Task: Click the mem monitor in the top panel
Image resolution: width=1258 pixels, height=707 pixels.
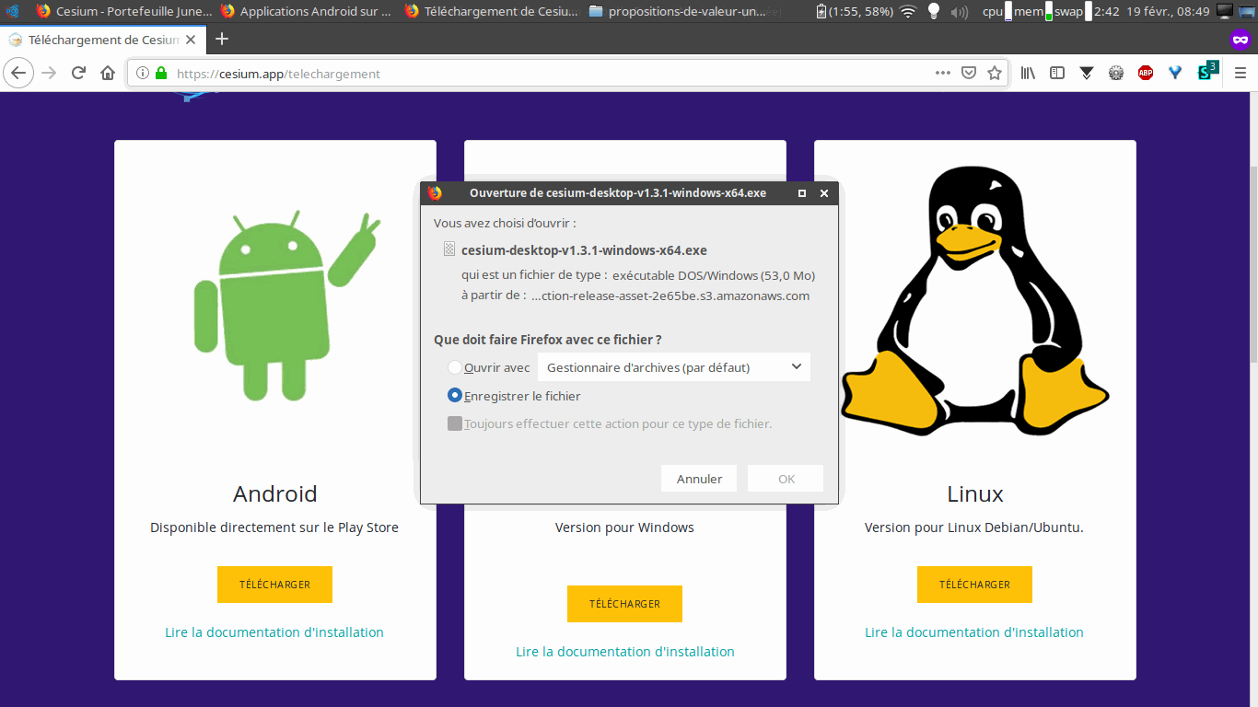Action: [x=1032, y=11]
